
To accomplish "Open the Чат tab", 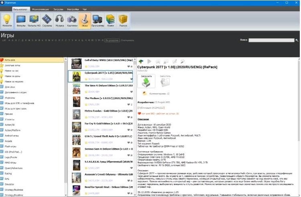I will (x=85, y=9).
